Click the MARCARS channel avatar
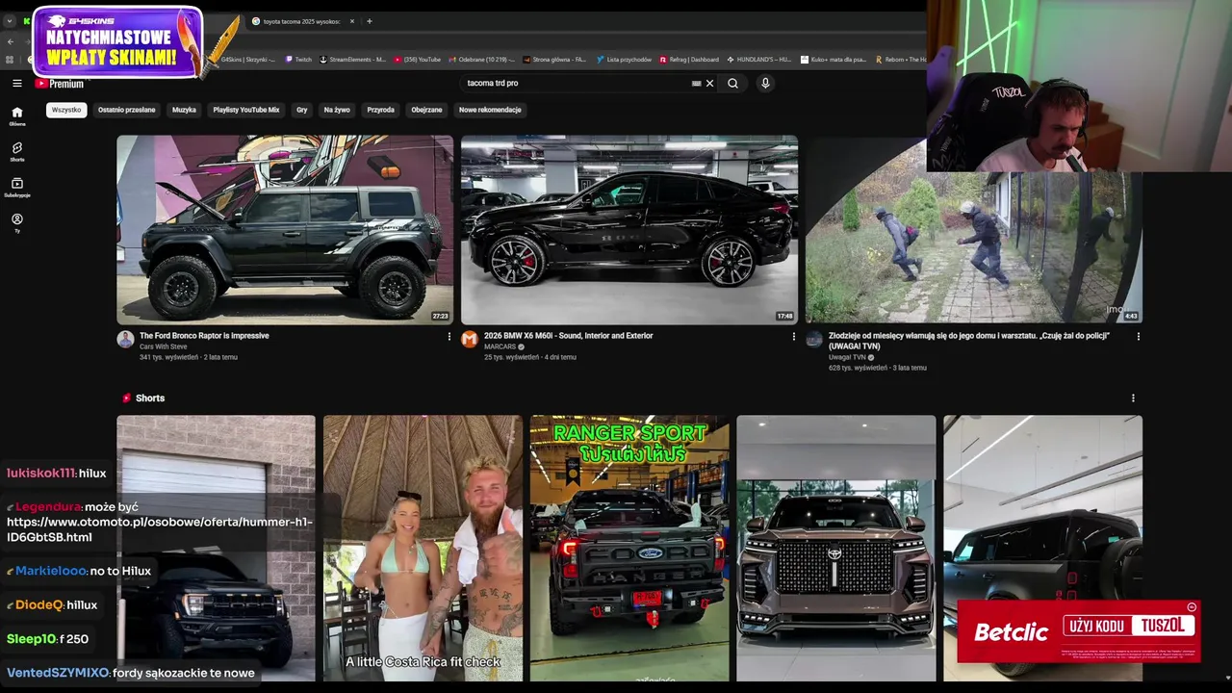Screen dimensions: 1232x693 (x=470, y=339)
